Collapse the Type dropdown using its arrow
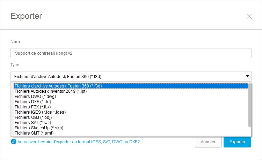The width and height of the screenshot is (262, 160). (x=247, y=76)
